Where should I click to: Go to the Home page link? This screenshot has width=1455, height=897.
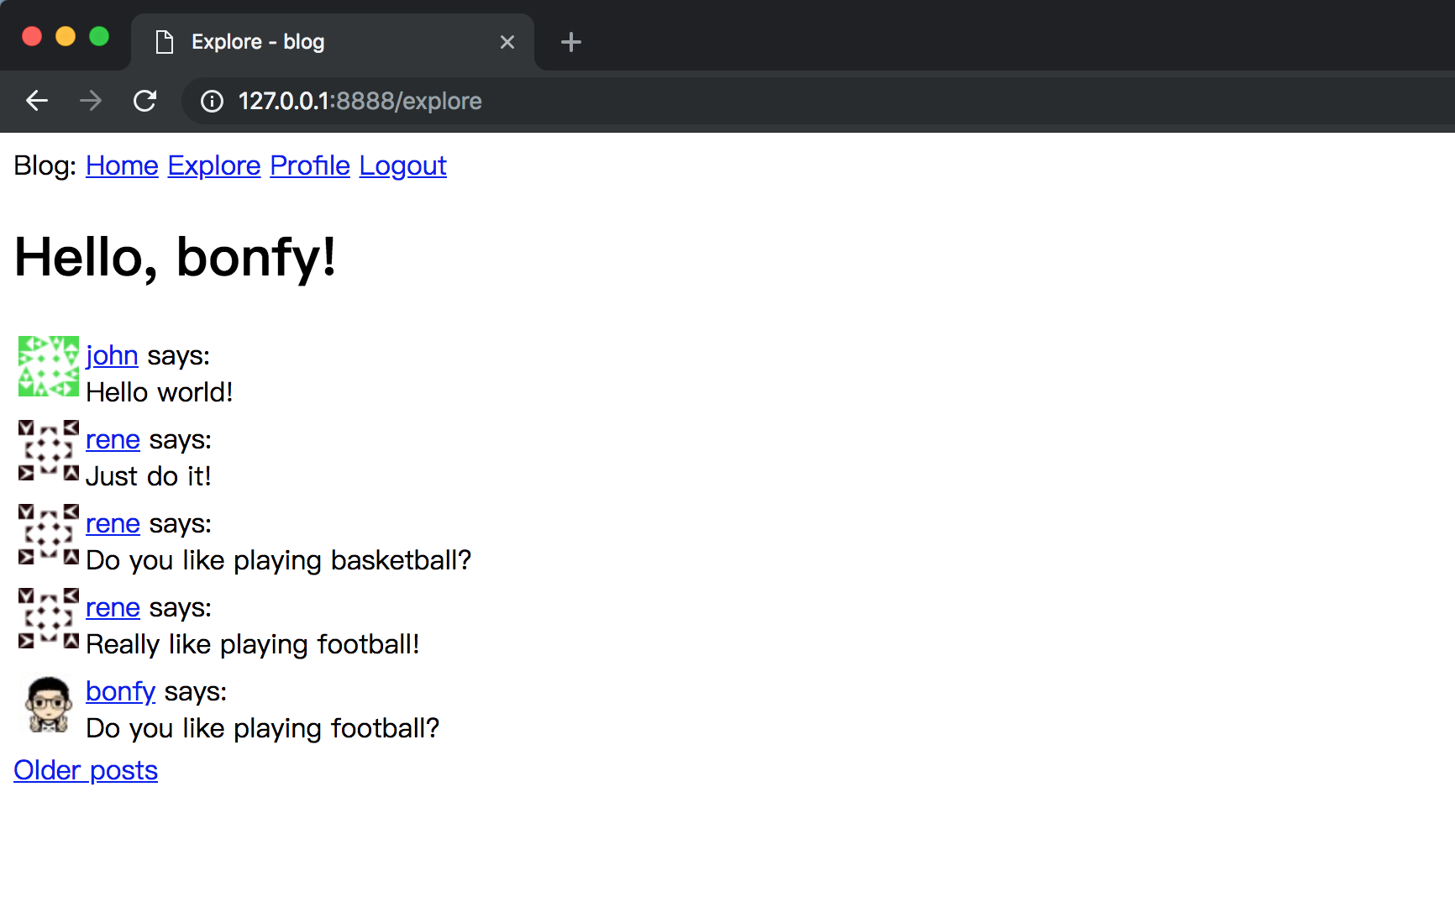pyautogui.click(x=122, y=165)
